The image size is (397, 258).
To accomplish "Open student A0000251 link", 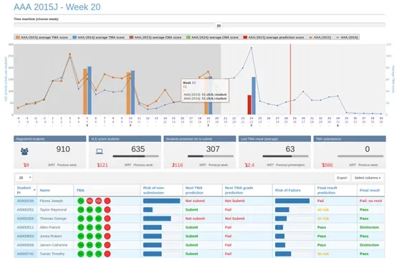I will point(25,210).
